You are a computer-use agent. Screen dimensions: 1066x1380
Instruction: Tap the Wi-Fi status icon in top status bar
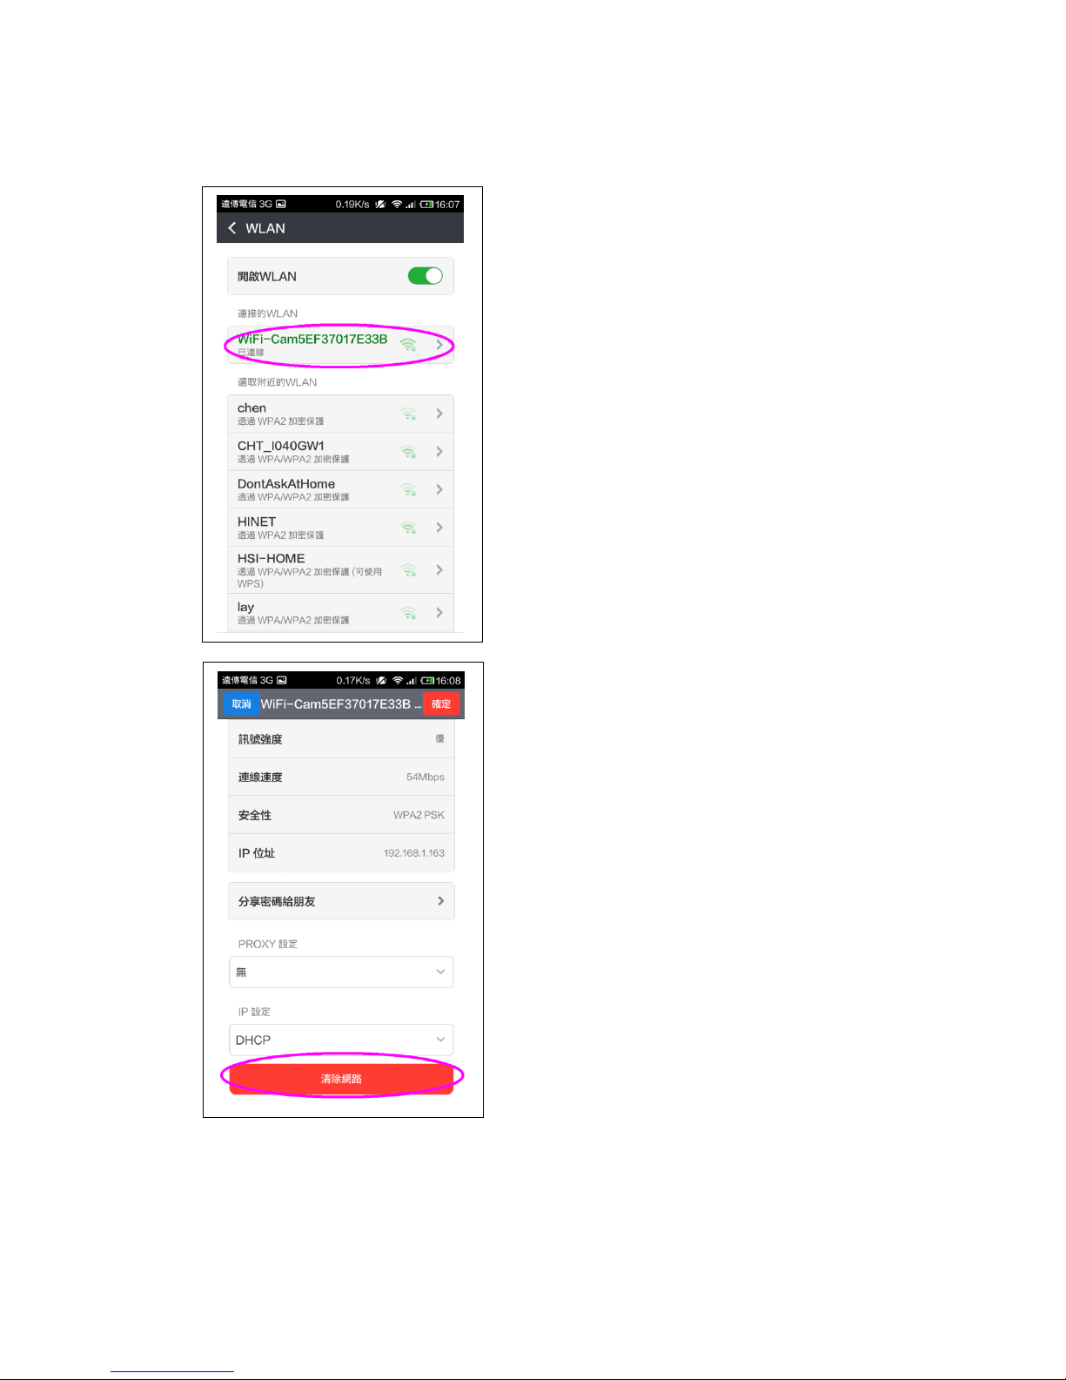point(397,204)
